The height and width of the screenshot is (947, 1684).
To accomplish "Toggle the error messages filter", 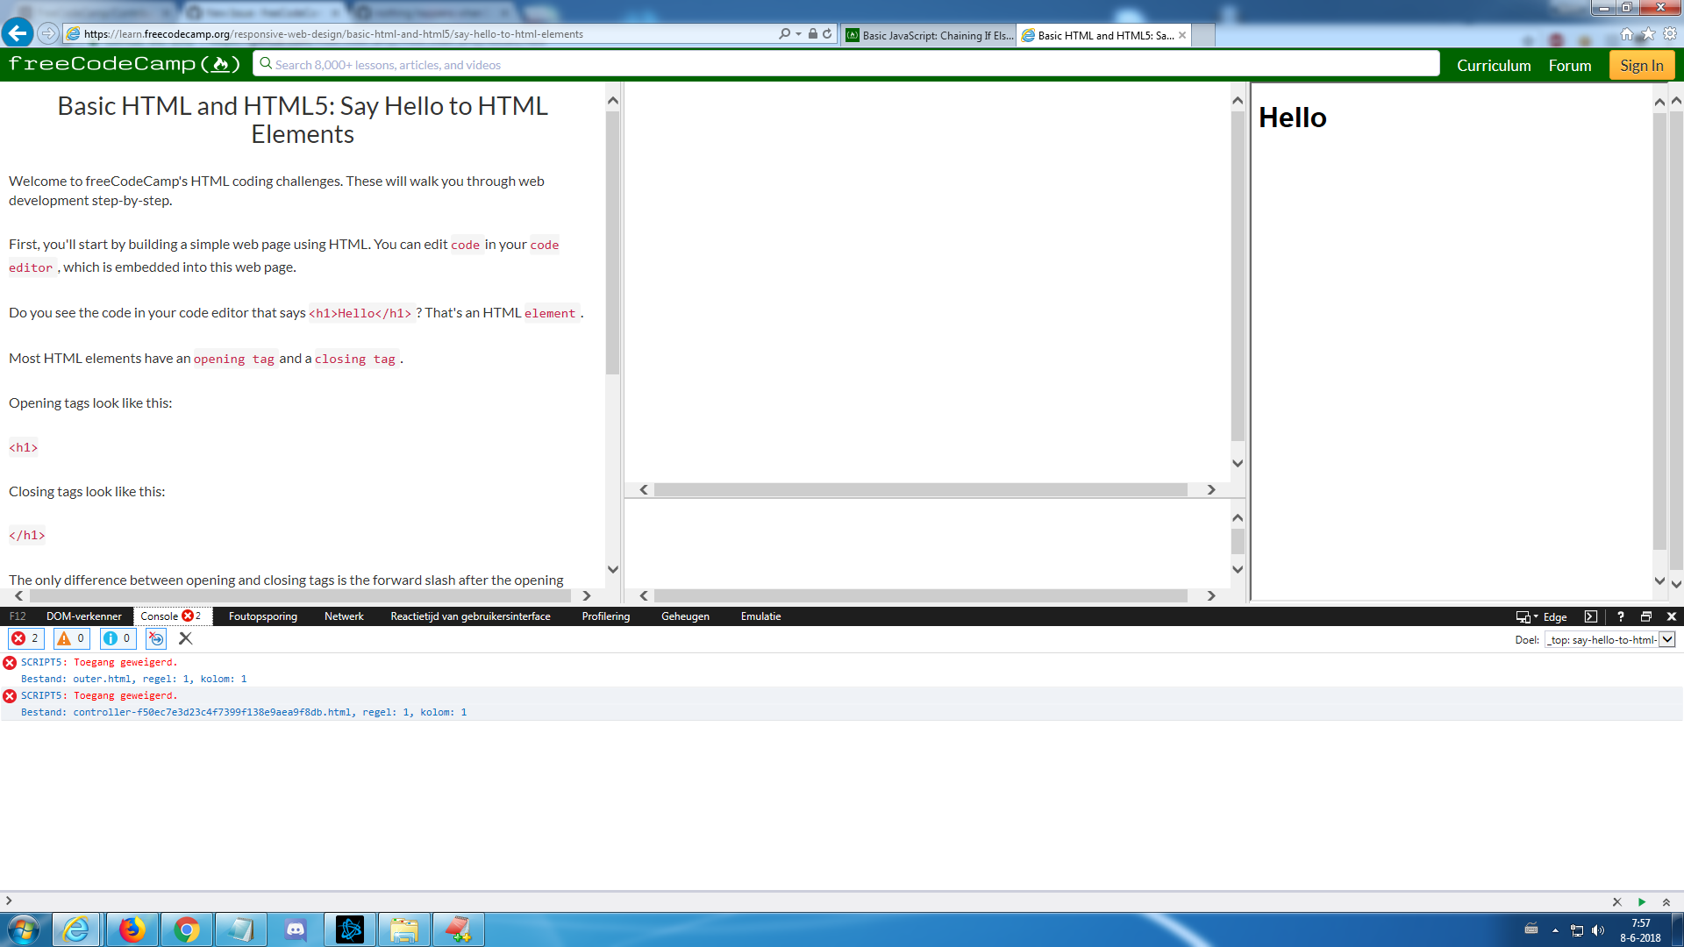I will (25, 638).
